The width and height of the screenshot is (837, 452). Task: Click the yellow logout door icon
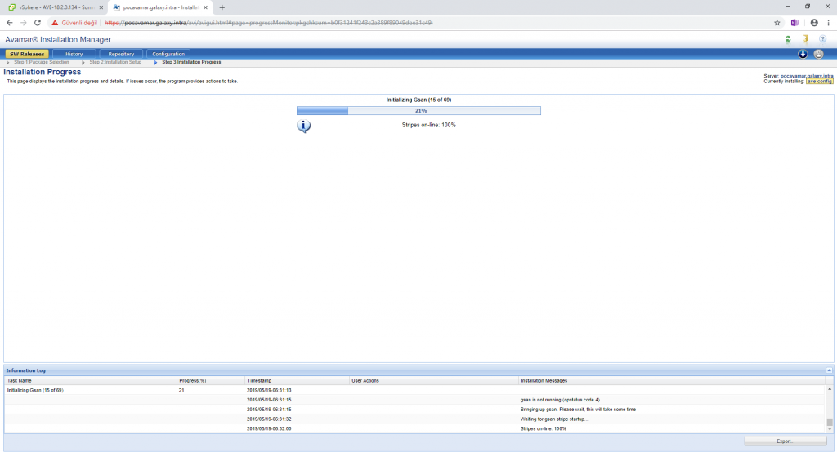coord(805,39)
